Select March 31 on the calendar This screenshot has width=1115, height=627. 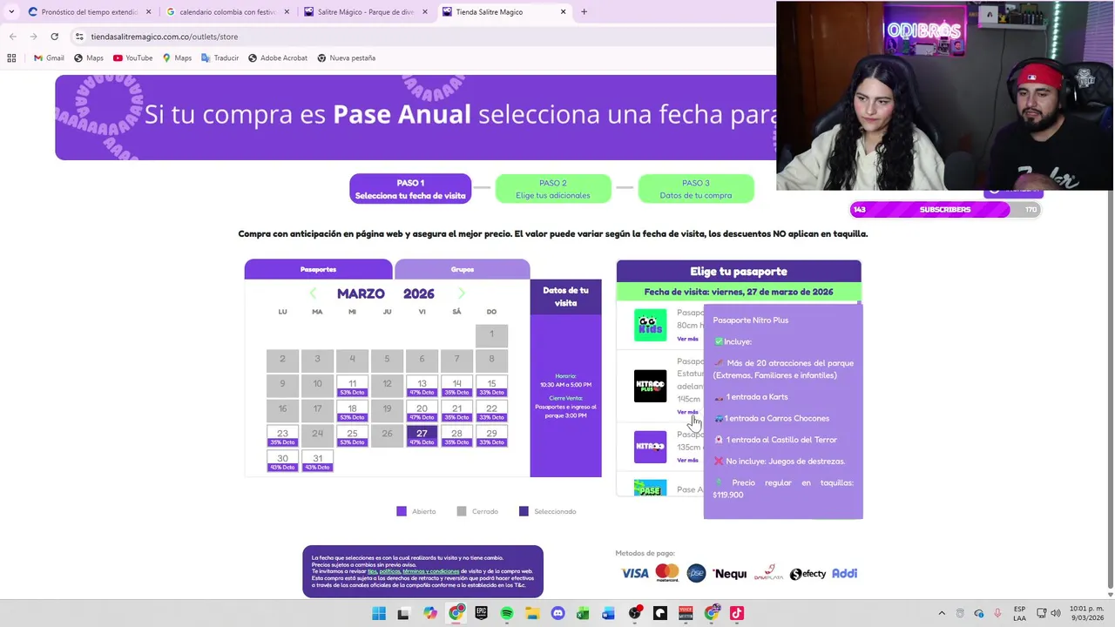(x=317, y=462)
